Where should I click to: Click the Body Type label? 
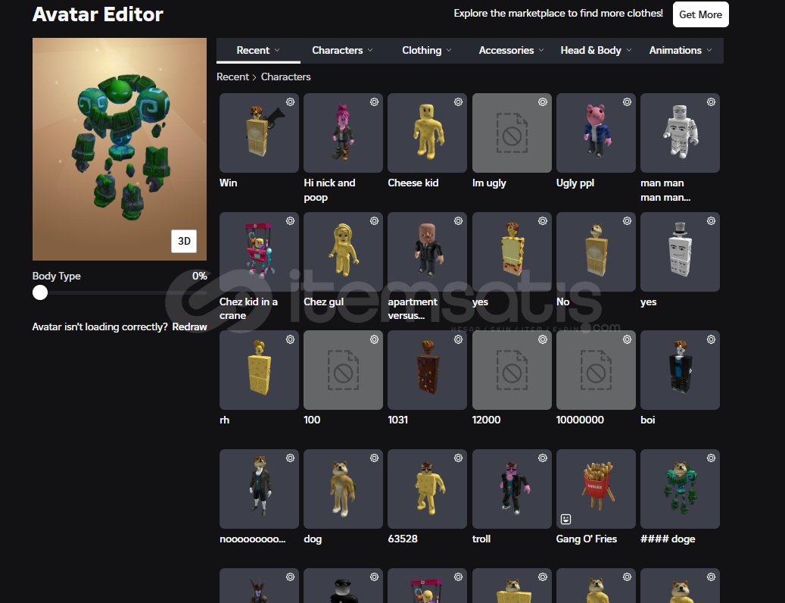[57, 276]
